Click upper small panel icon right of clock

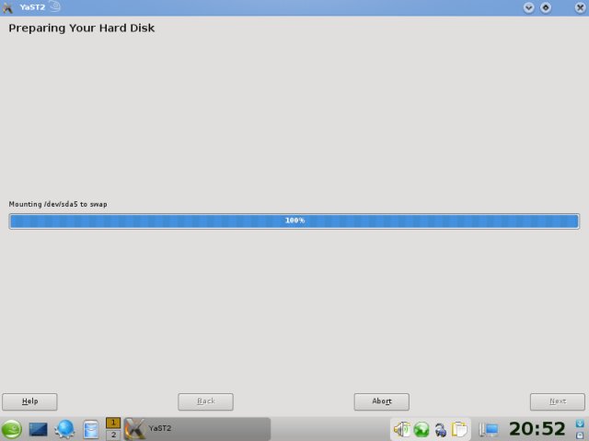(580, 424)
